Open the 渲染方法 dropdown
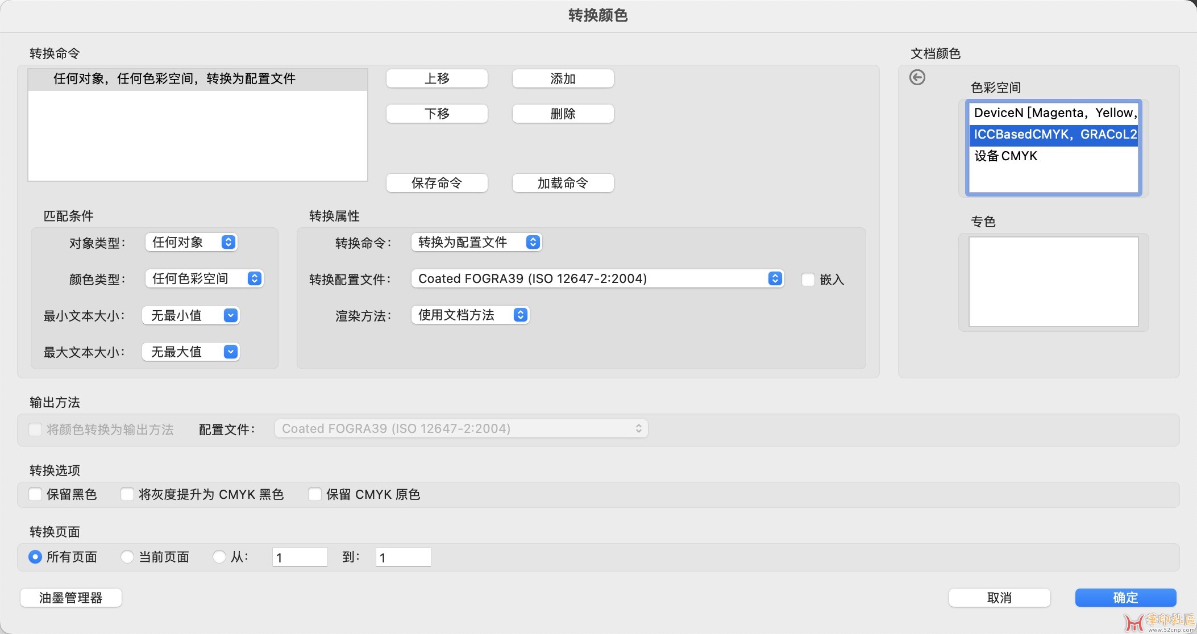Screen dimensions: 1197x634 [x=470, y=315]
